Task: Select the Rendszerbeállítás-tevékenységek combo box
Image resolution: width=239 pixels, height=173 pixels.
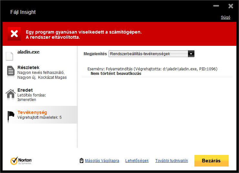Action: [151, 54]
